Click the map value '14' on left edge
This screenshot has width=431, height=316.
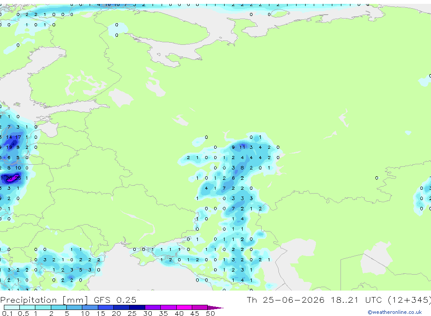pos(9,137)
